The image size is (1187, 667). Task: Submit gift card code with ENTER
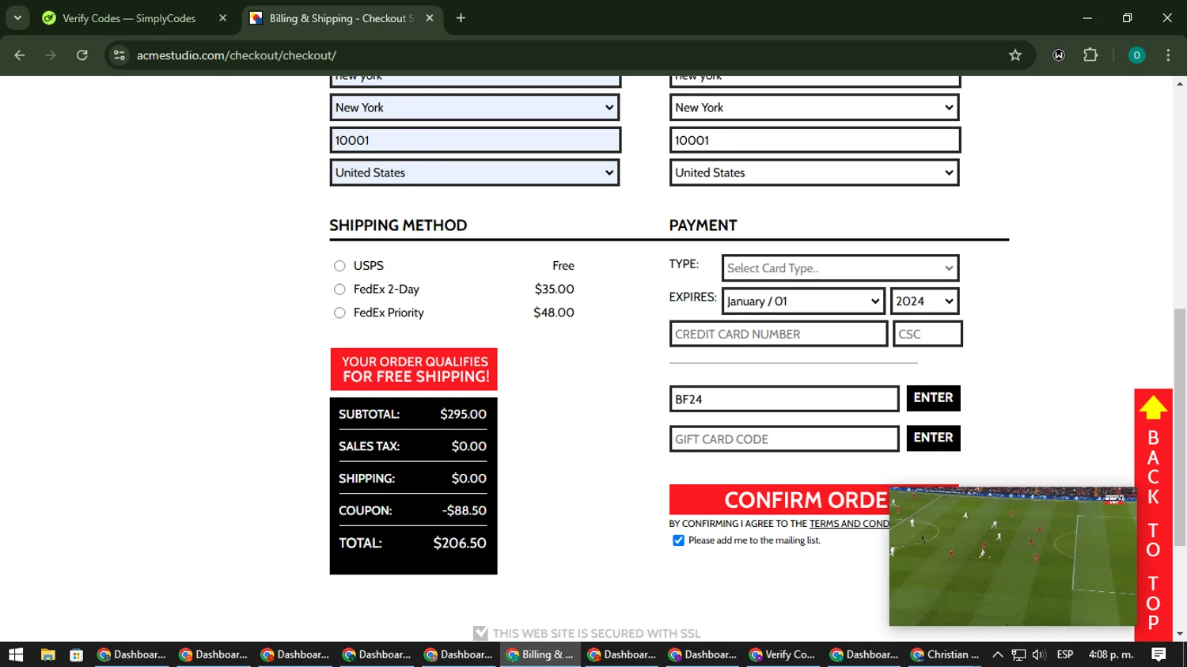(933, 438)
